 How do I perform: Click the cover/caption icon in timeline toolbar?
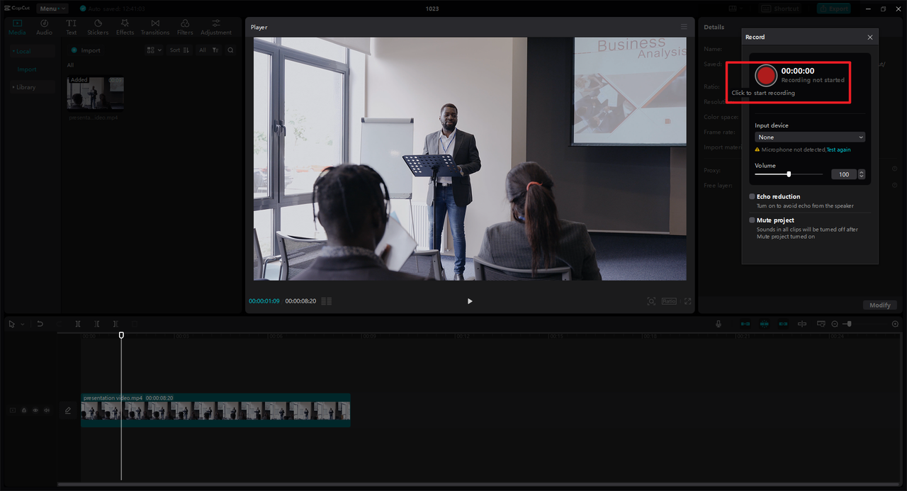pyautogui.click(x=821, y=324)
